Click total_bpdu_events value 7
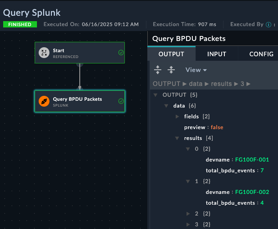Image resolution: width=278 pixels, height=229 pixels. pos(262,171)
